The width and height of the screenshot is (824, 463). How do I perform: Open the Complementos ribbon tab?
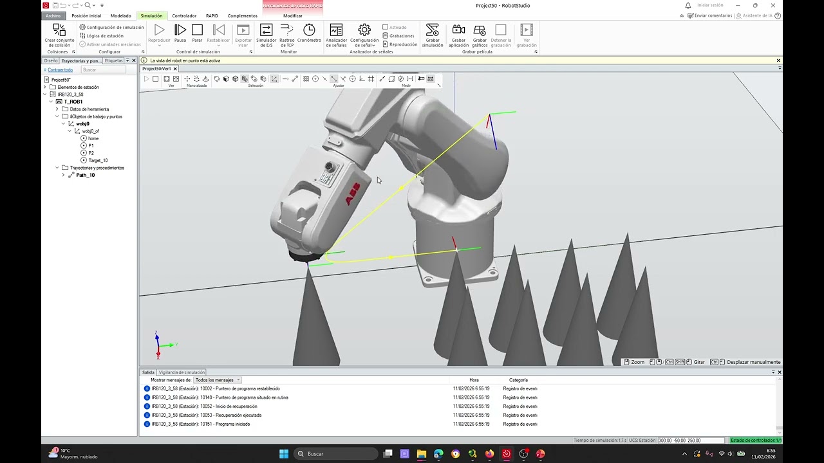(243, 15)
